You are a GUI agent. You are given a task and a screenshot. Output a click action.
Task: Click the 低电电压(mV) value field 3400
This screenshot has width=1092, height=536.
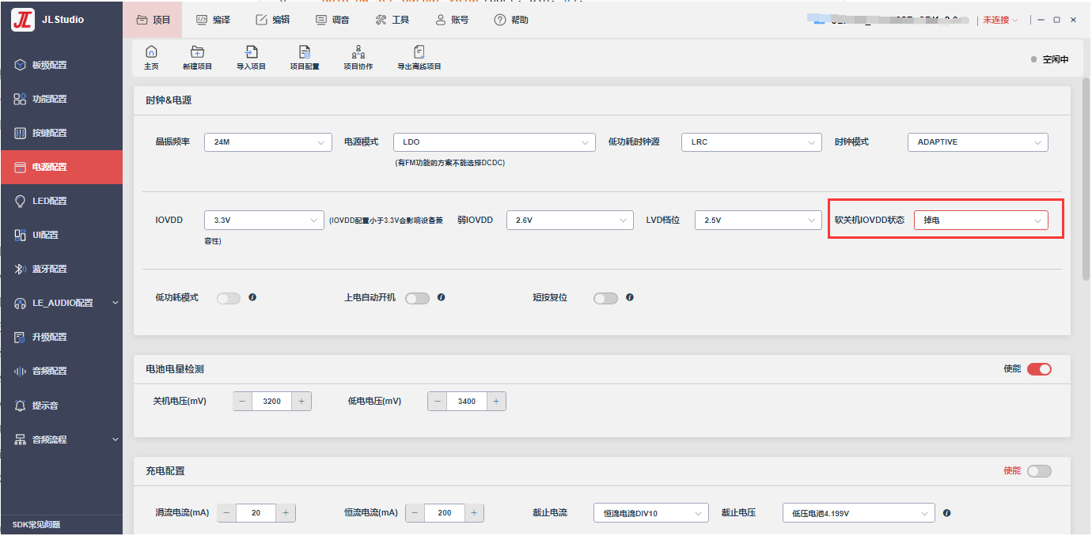click(467, 402)
